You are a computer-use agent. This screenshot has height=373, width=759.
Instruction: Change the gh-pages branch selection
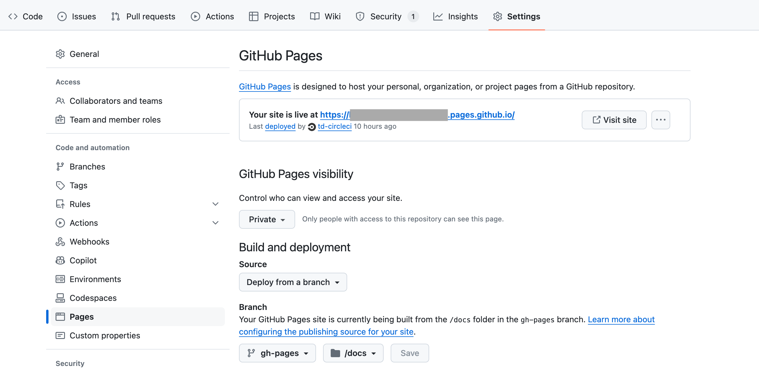(x=277, y=353)
